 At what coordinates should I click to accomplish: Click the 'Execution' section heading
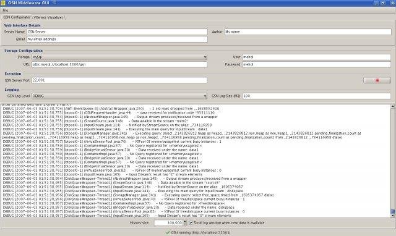(13, 74)
